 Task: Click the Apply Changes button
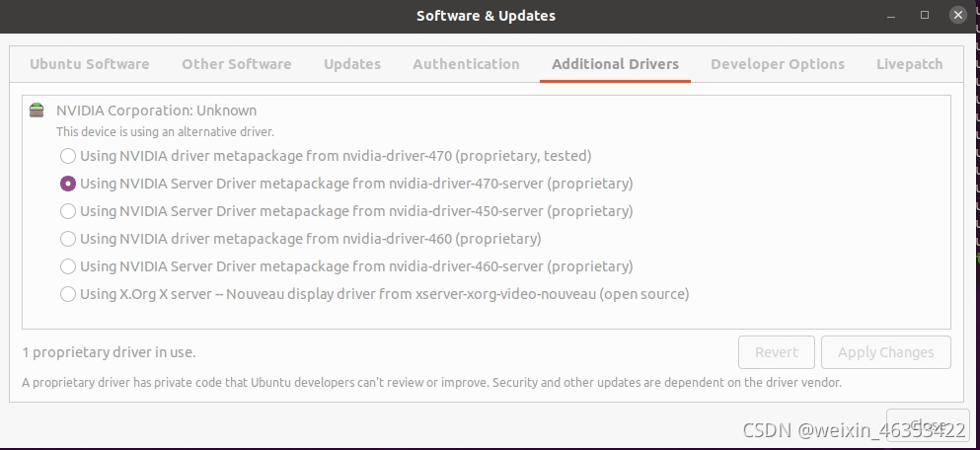885,352
